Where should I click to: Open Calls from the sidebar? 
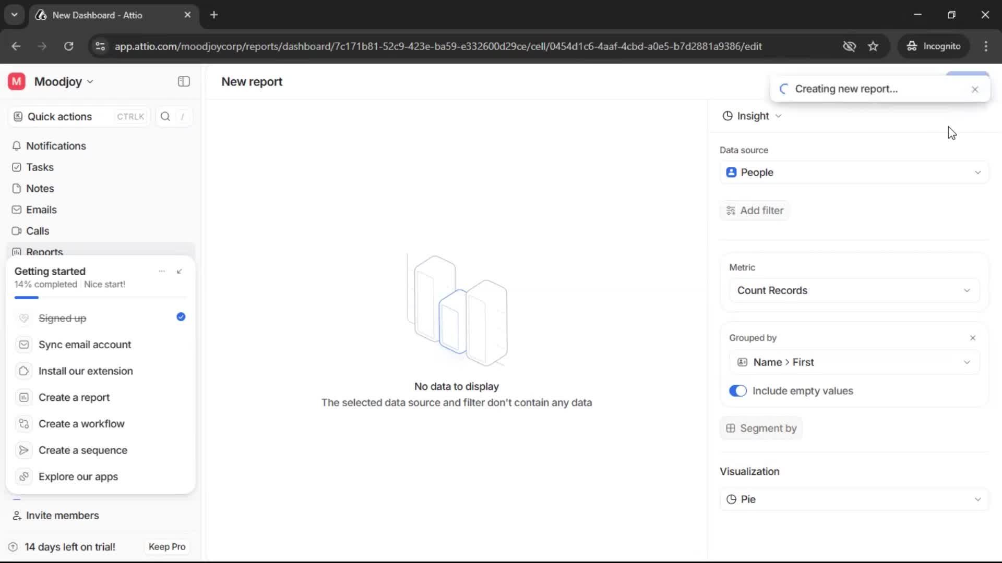(38, 230)
